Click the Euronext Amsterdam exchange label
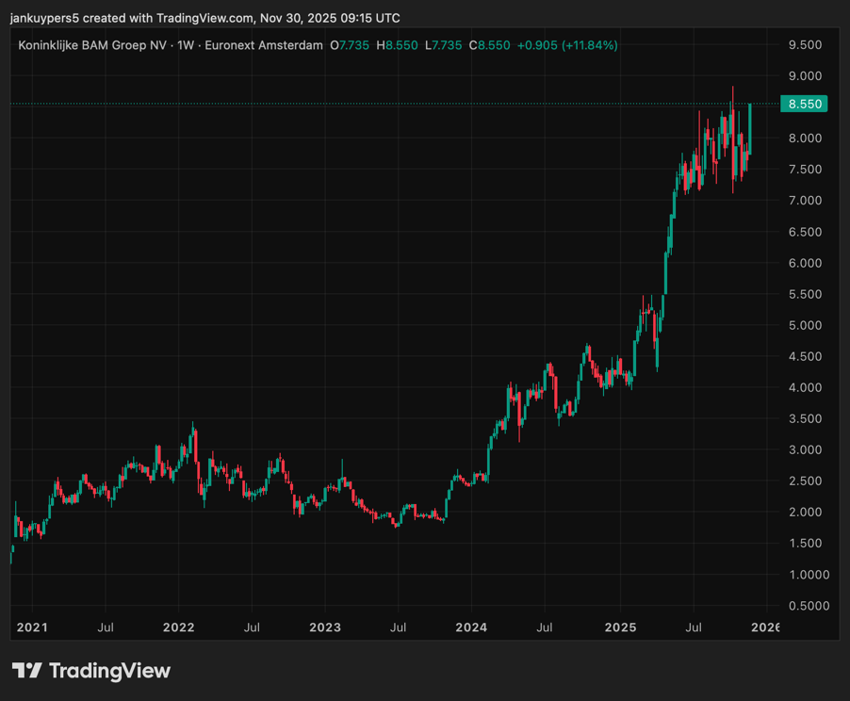 [264, 45]
